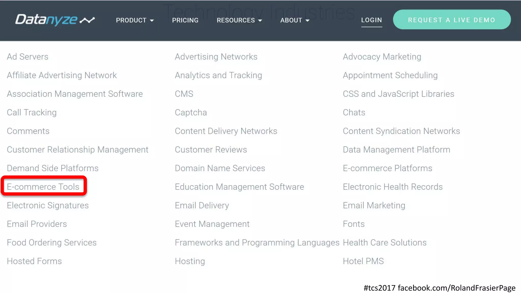521x293 pixels.
Task: Expand the Resources dropdown menu
Action: [239, 20]
